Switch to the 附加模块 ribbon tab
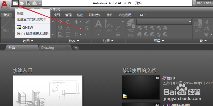Image resolution: width=213 pixels, height=106 pixels. 95,15
